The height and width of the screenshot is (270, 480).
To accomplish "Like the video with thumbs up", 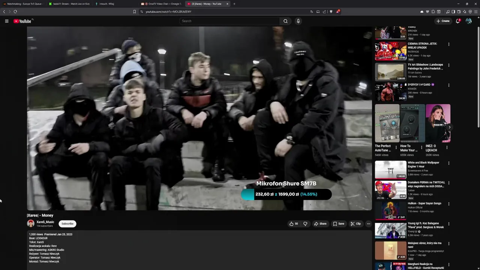I will click(x=294, y=224).
